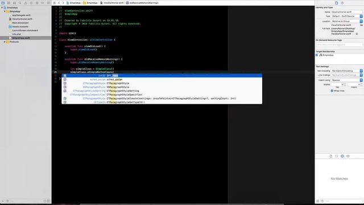
Task: Click the Tab width value field
Action: [337, 84]
